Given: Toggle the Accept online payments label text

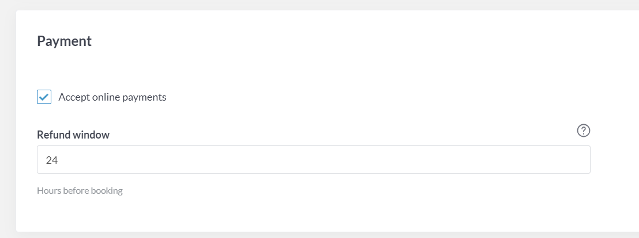Looking at the screenshot, I should click(x=112, y=97).
